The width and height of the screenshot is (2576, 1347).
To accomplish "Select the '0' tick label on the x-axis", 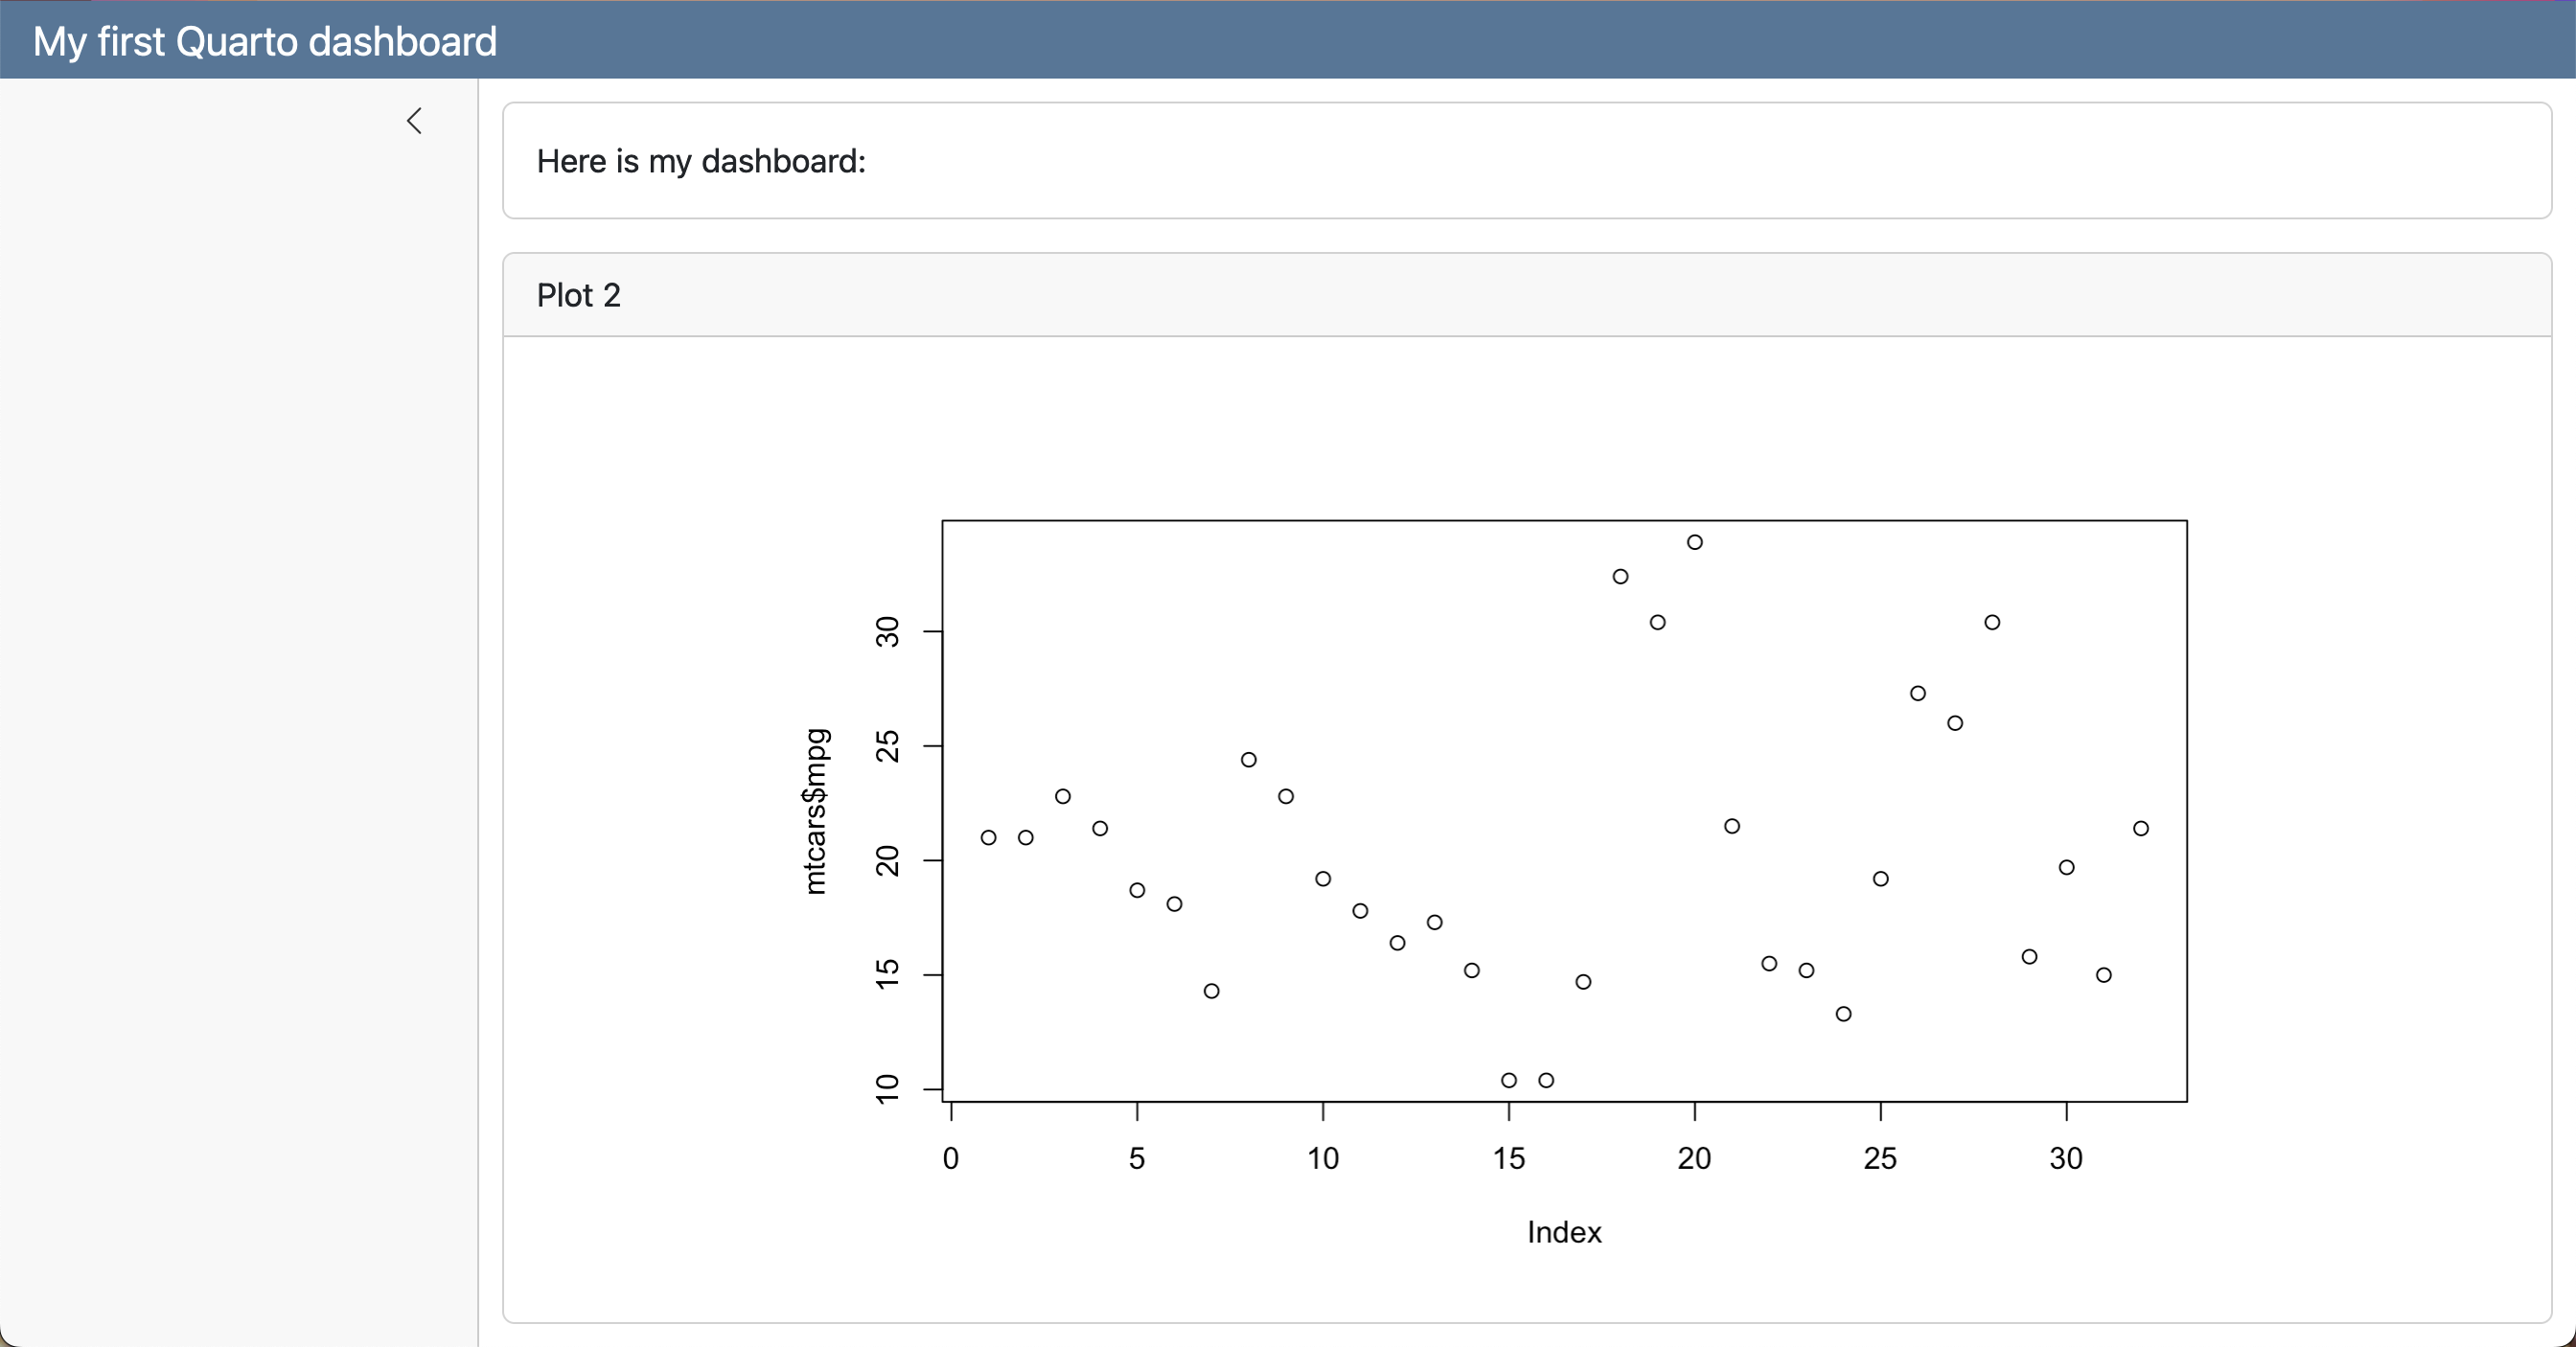I will click(x=951, y=1159).
